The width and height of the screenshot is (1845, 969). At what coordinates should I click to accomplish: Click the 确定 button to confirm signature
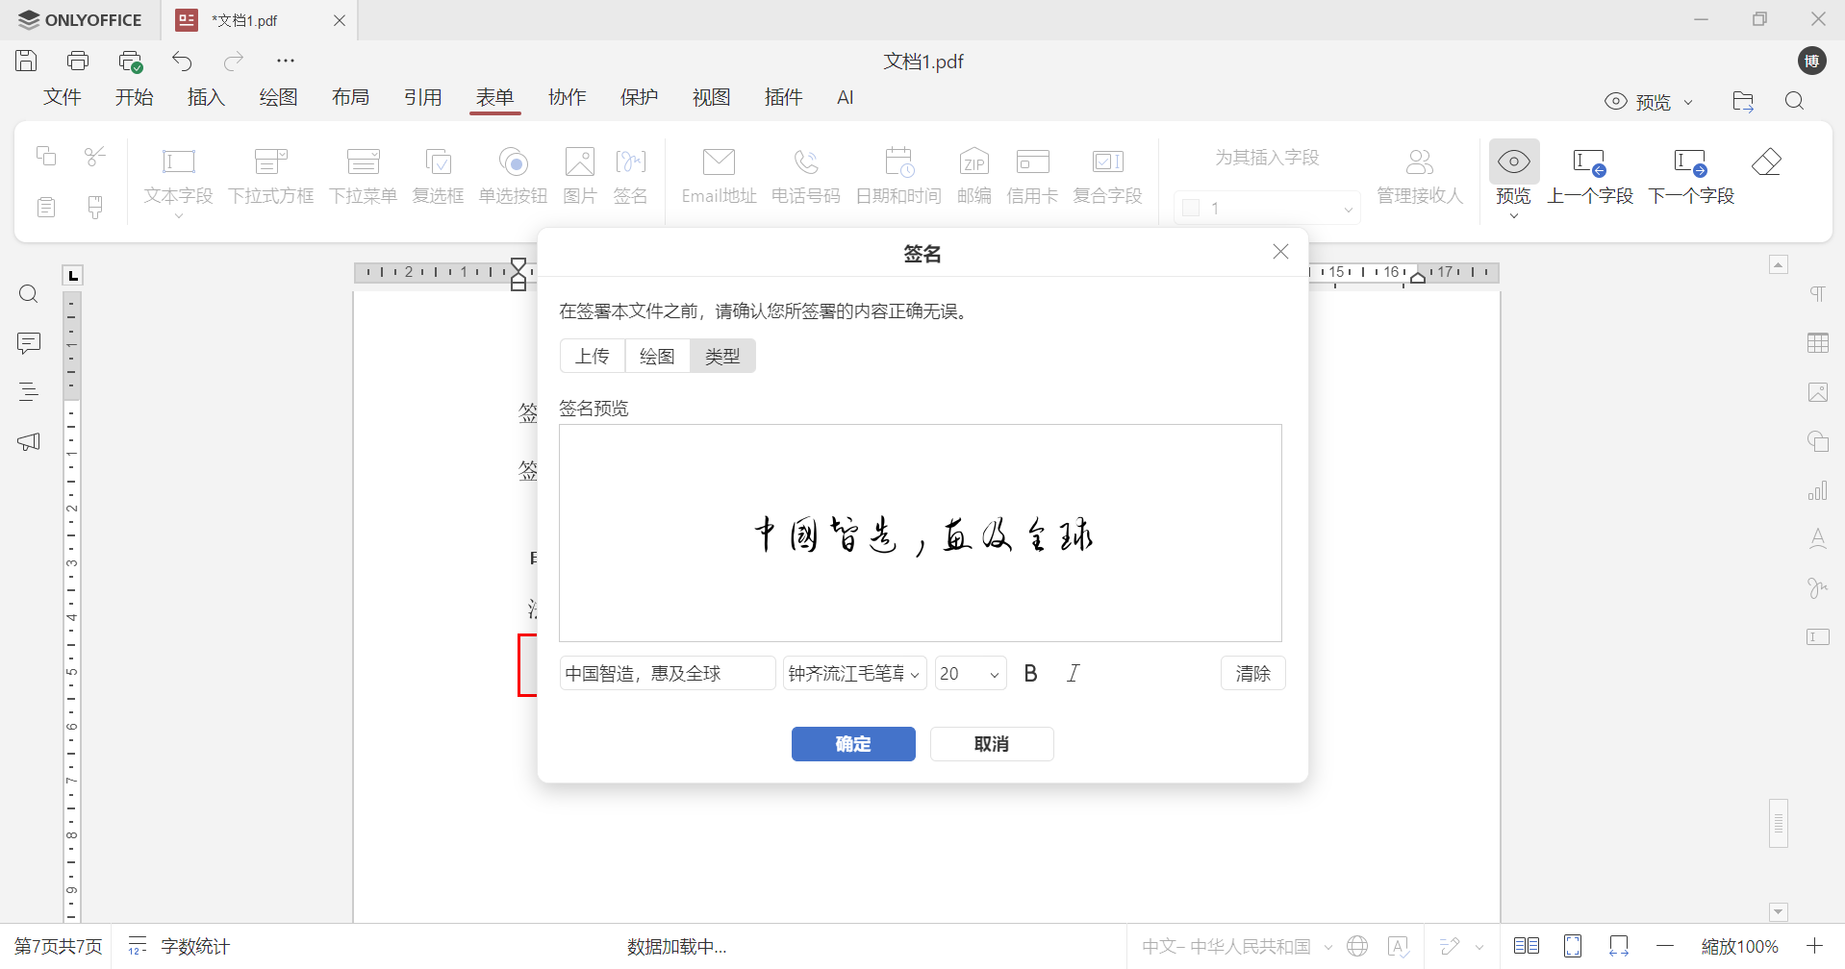point(852,743)
